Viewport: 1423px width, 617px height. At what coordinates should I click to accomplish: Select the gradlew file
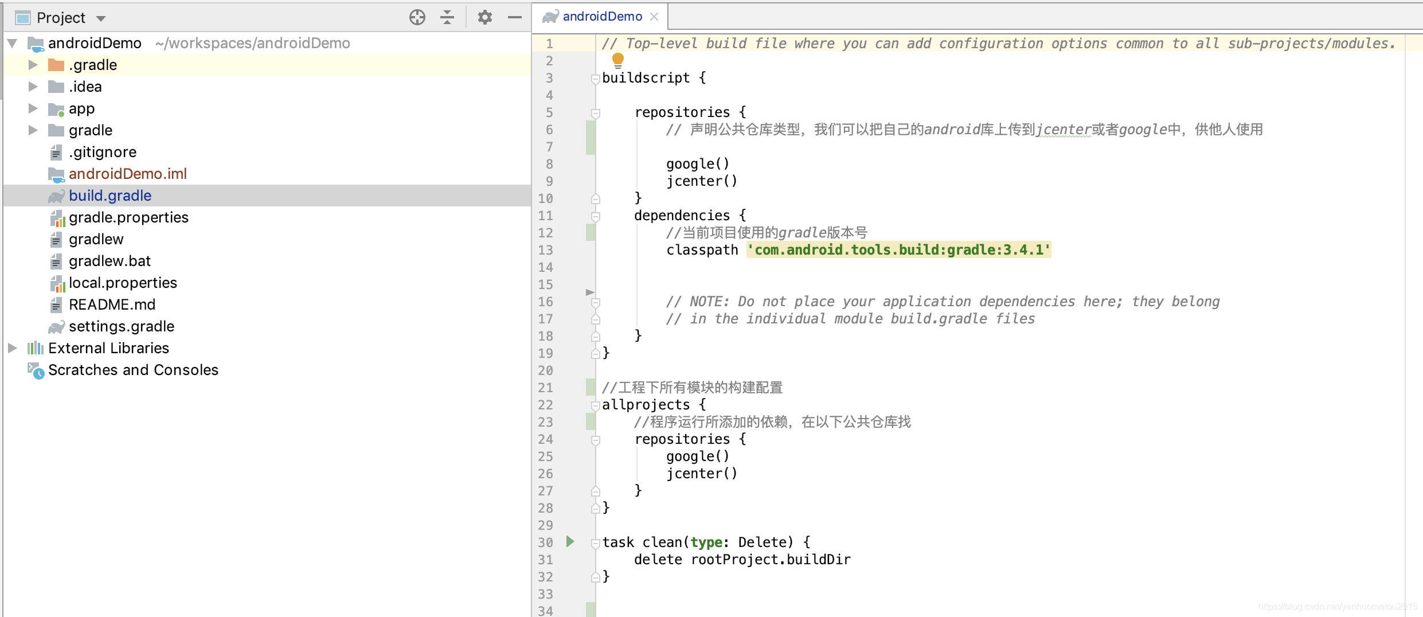[96, 239]
